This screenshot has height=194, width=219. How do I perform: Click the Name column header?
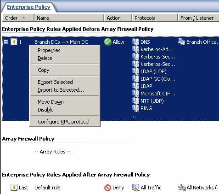point(69,18)
